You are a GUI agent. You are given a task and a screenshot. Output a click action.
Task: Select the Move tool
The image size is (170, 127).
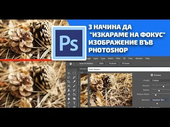point(69,73)
